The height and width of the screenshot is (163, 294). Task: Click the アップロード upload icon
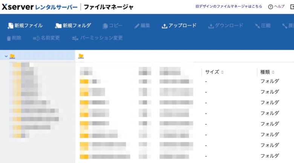coord(164,26)
